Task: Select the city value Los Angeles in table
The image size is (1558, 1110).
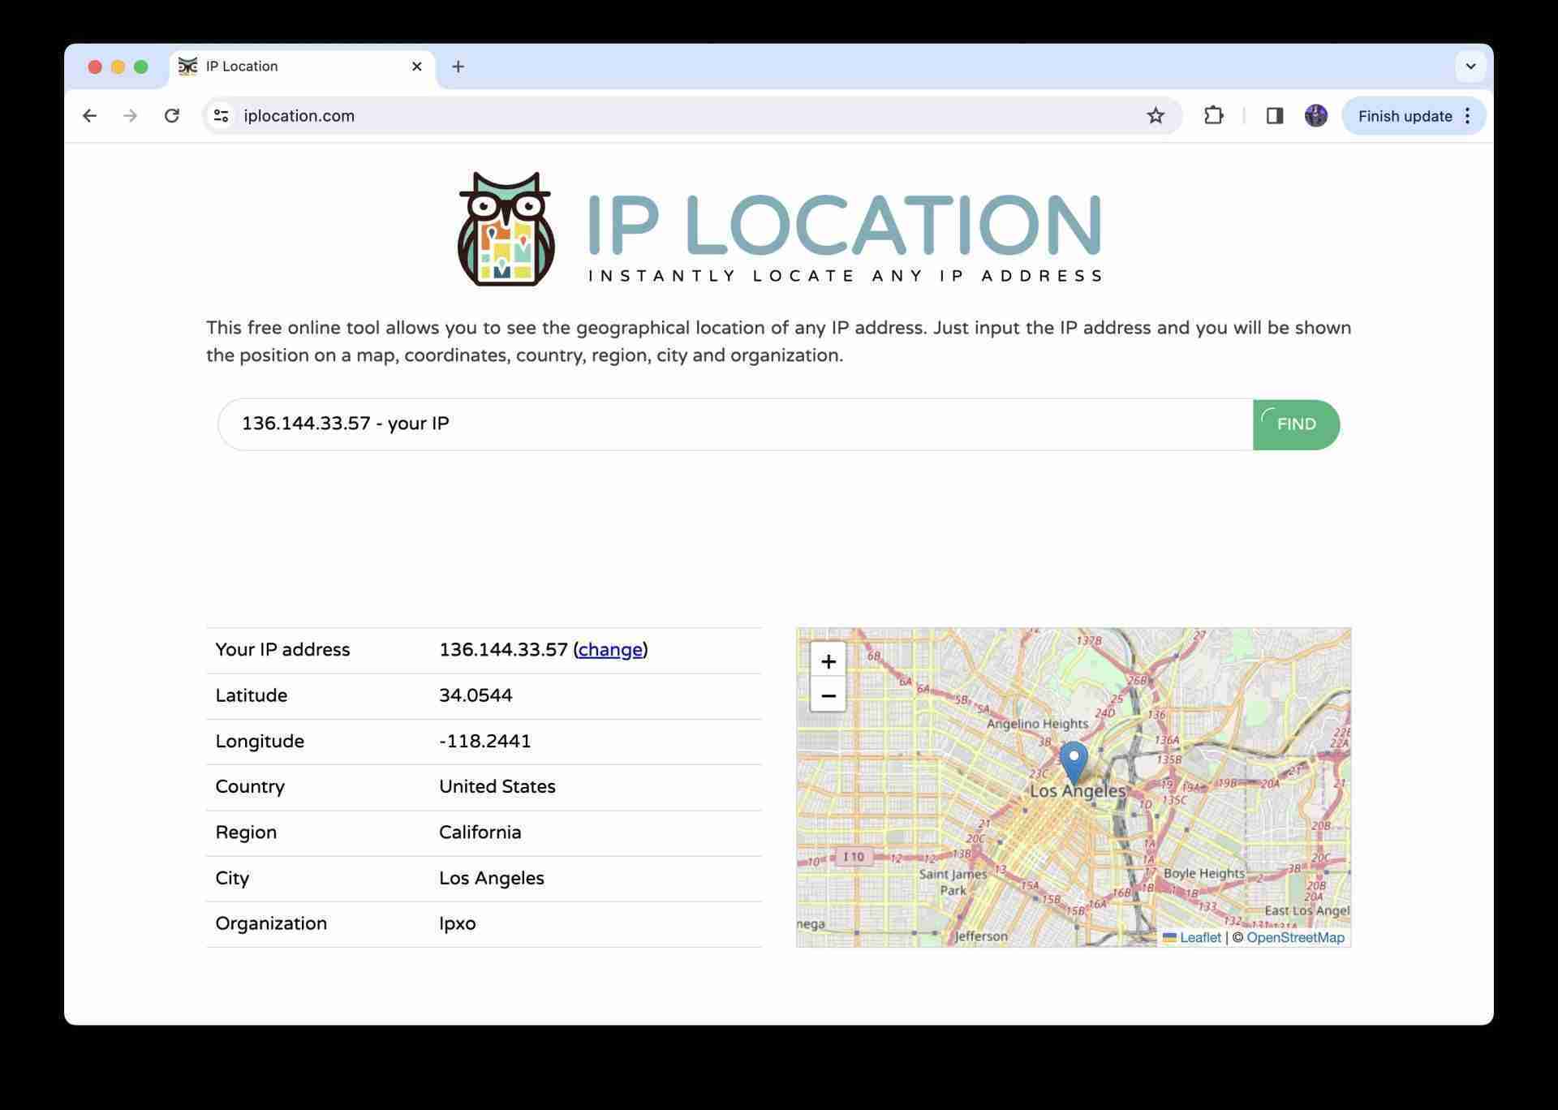Action: tap(492, 879)
